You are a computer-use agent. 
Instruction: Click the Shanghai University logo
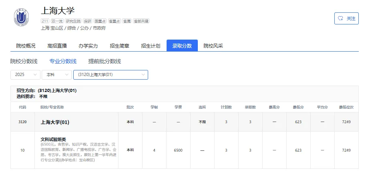[x=22, y=17]
